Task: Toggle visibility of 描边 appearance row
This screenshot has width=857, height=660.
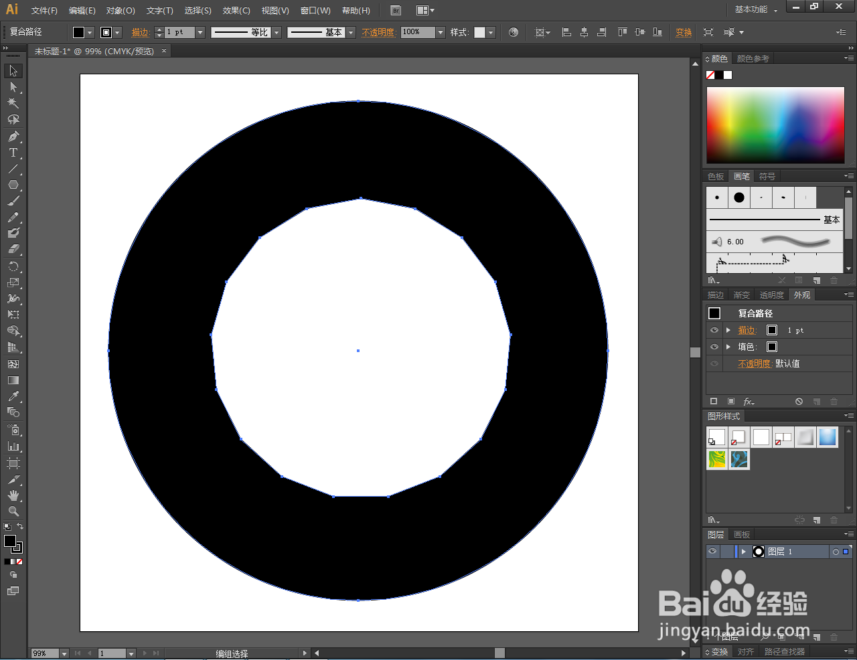Action: pos(714,330)
